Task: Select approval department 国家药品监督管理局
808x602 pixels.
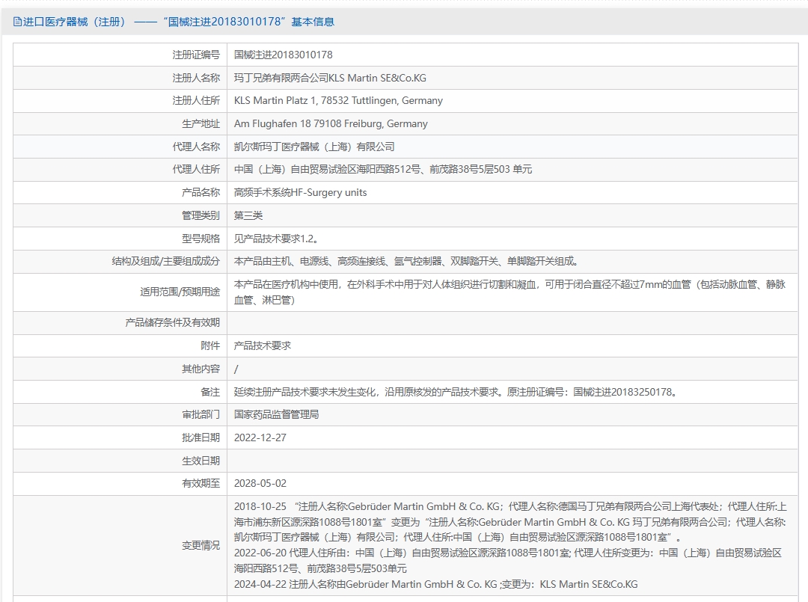Action: point(277,414)
